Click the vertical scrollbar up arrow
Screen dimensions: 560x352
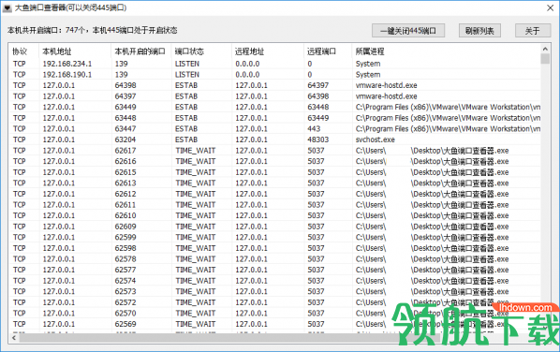click(x=545, y=49)
